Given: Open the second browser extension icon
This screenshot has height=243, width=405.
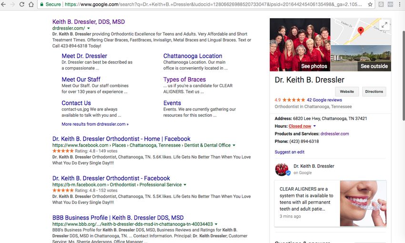Looking at the screenshot, I should 390,4.
